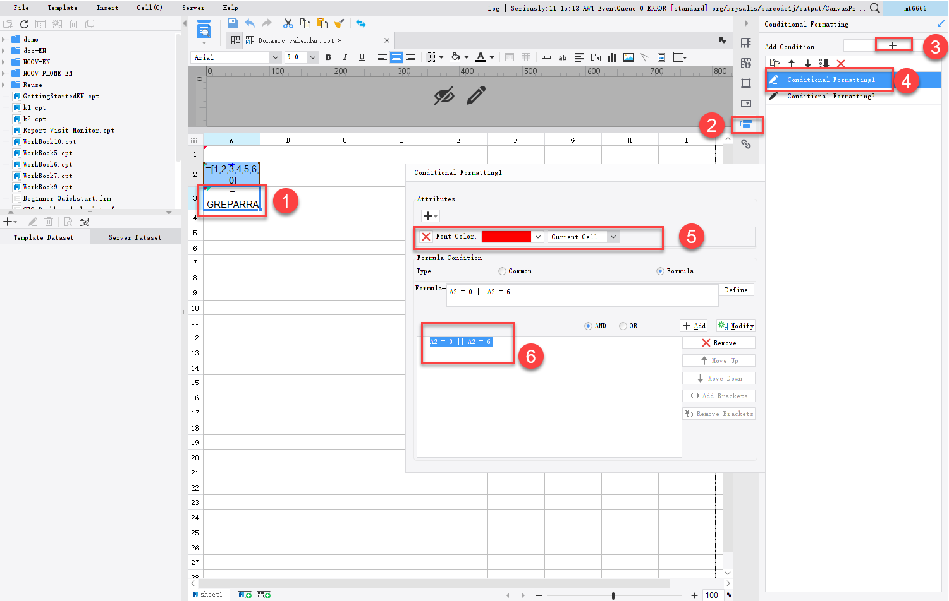Toggle underline formatting
Viewport: 949px width, 601px height.
(362, 57)
